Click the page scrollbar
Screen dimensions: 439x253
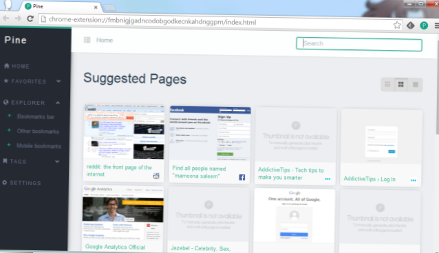pyautogui.click(x=438, y=86)
